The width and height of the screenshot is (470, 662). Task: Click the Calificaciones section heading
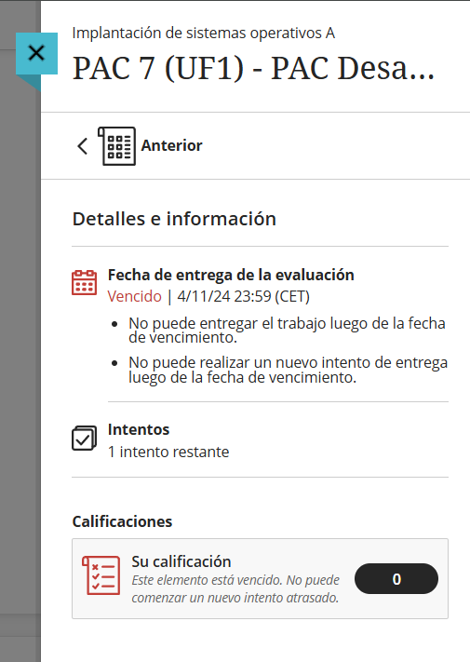coord(122,521)
